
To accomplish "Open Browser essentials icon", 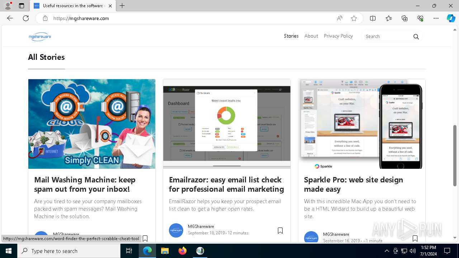I will pyautogui.click(x=420, y=18).
